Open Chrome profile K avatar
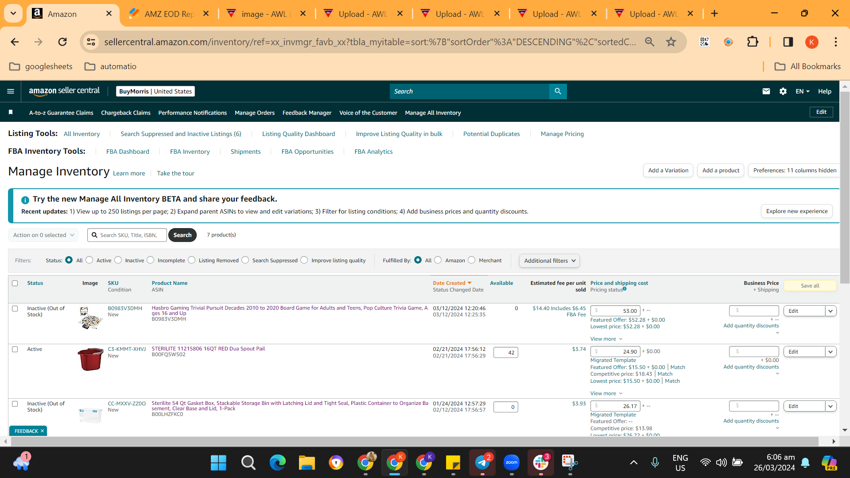Image resolution: width=850 pixels, height=478 pixels. coord(811,42)
